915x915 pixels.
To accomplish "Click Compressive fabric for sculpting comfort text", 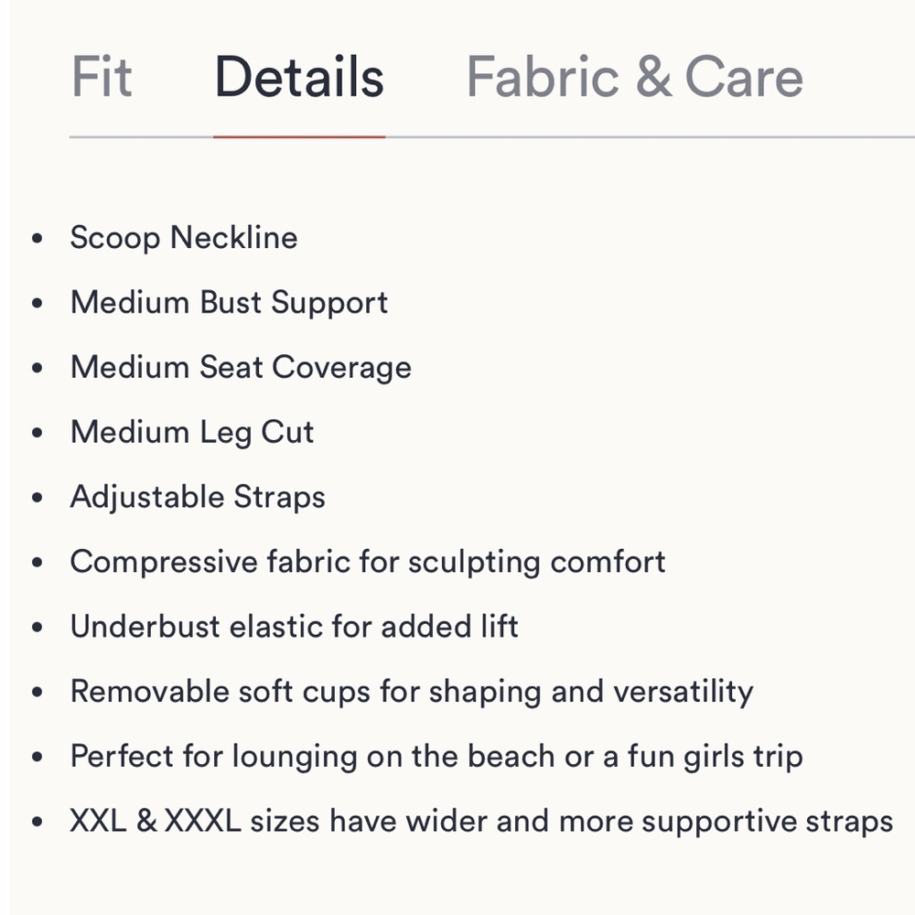I will pos(368,562).
